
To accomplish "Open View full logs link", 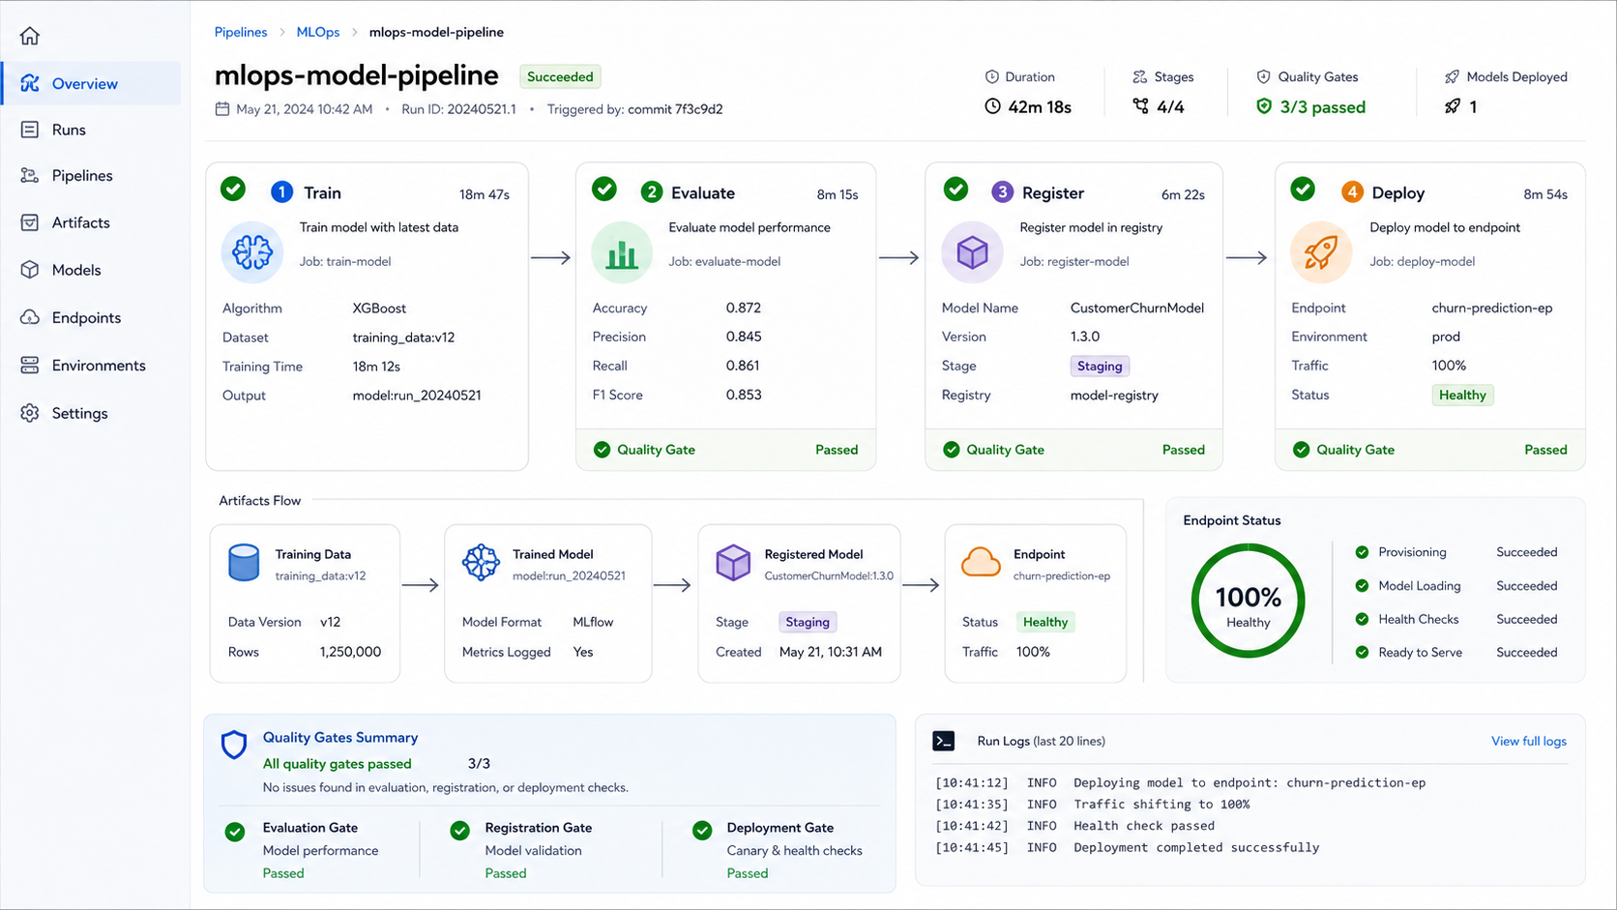I will (1528, 741).
